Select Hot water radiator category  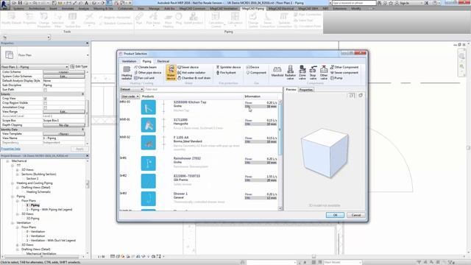point(191,73)
